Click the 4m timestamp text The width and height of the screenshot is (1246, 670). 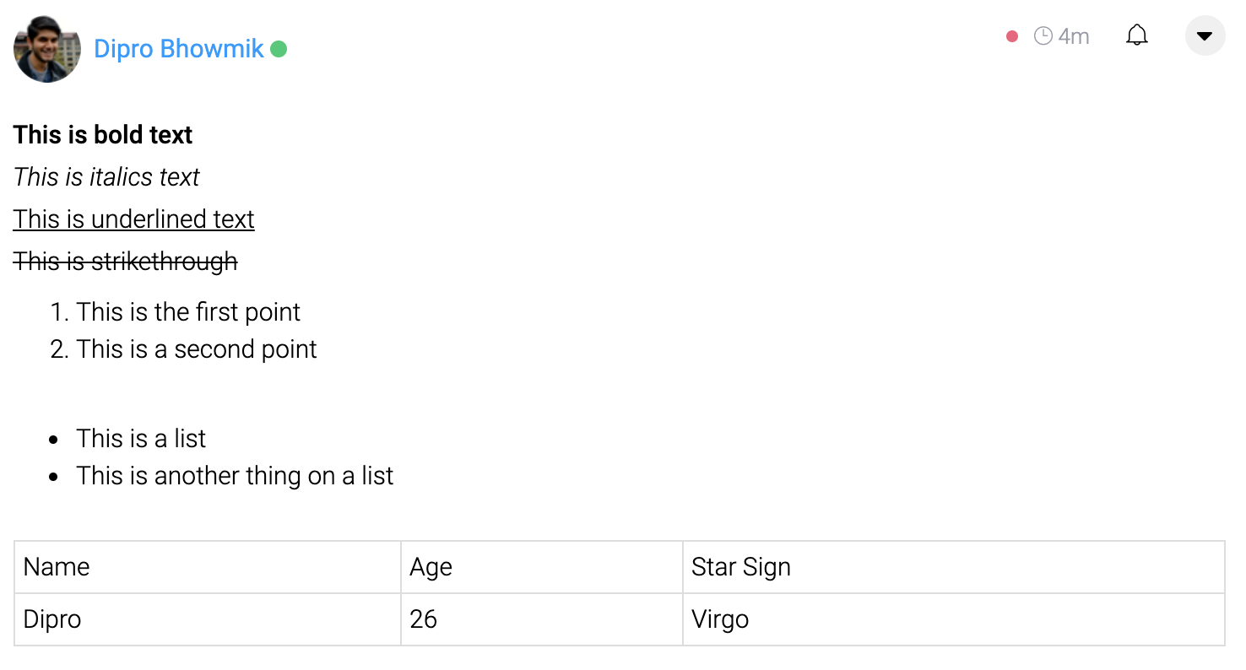1074,36
